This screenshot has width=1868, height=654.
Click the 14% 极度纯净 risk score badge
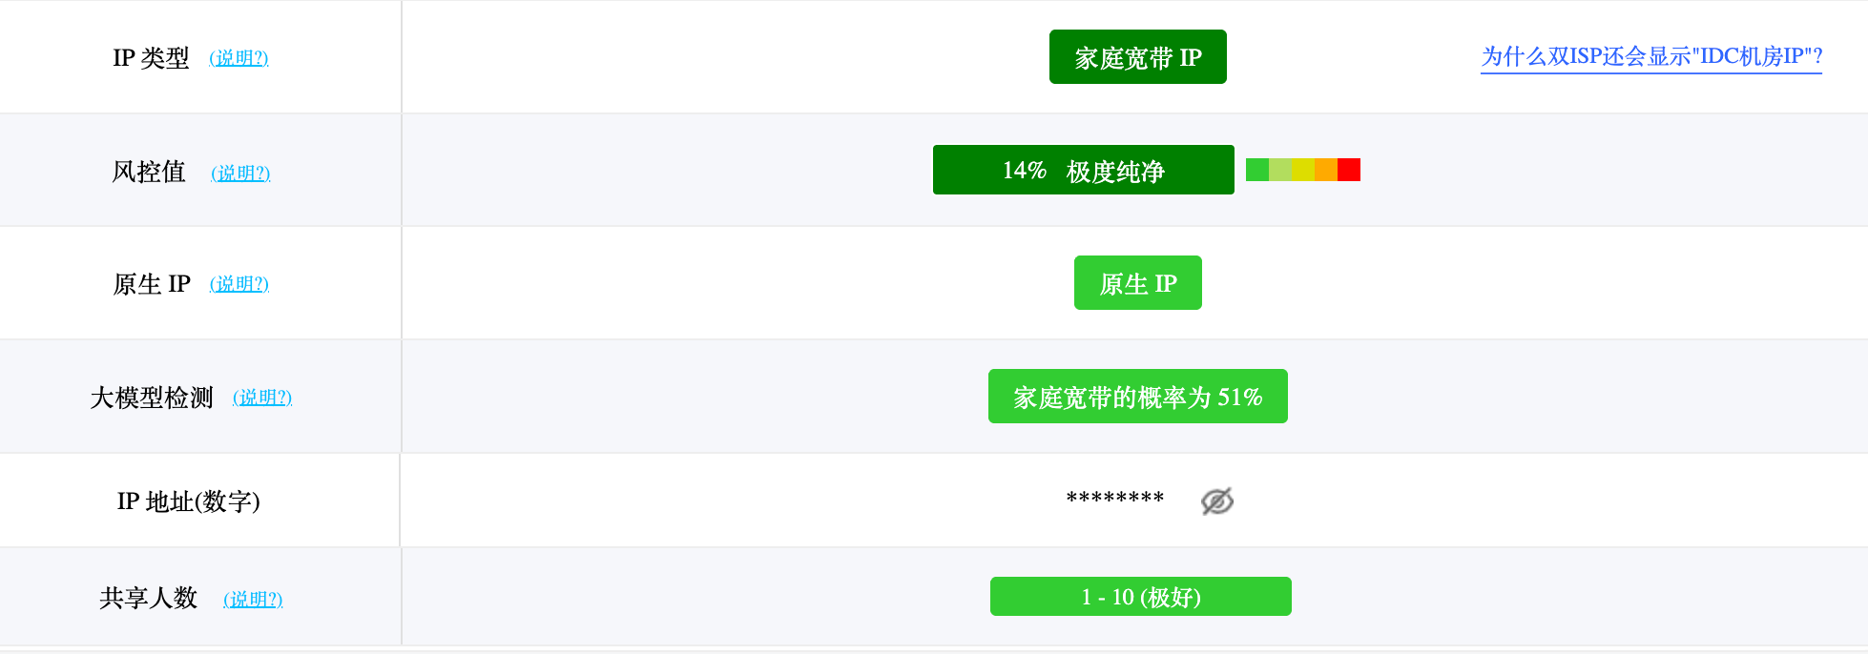pos(1083,171)
